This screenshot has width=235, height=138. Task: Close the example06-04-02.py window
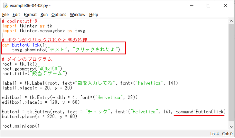[x=225, y=6]
